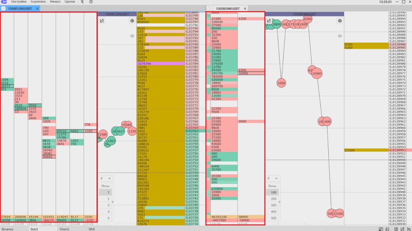
Task: Open the help question mark icon
Action: click(x=91, y=2)
